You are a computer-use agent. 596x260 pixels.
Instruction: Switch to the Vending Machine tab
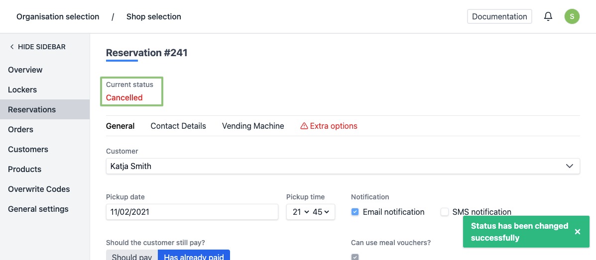[253, 126]
